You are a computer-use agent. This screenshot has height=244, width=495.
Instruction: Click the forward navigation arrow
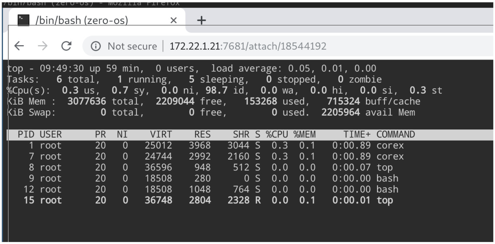pyautogui.click(x=42, y=46)
